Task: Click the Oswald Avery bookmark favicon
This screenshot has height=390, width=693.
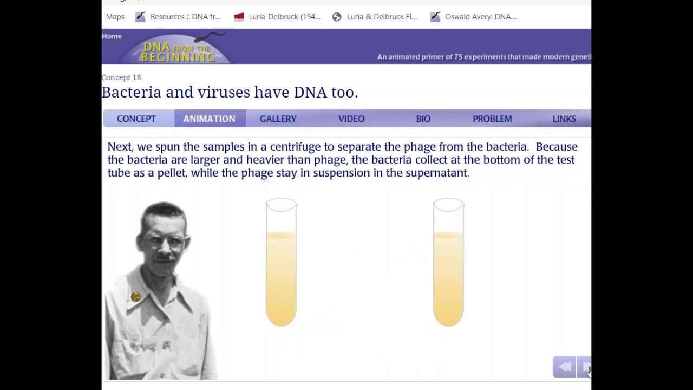Action: coord(435,17)
